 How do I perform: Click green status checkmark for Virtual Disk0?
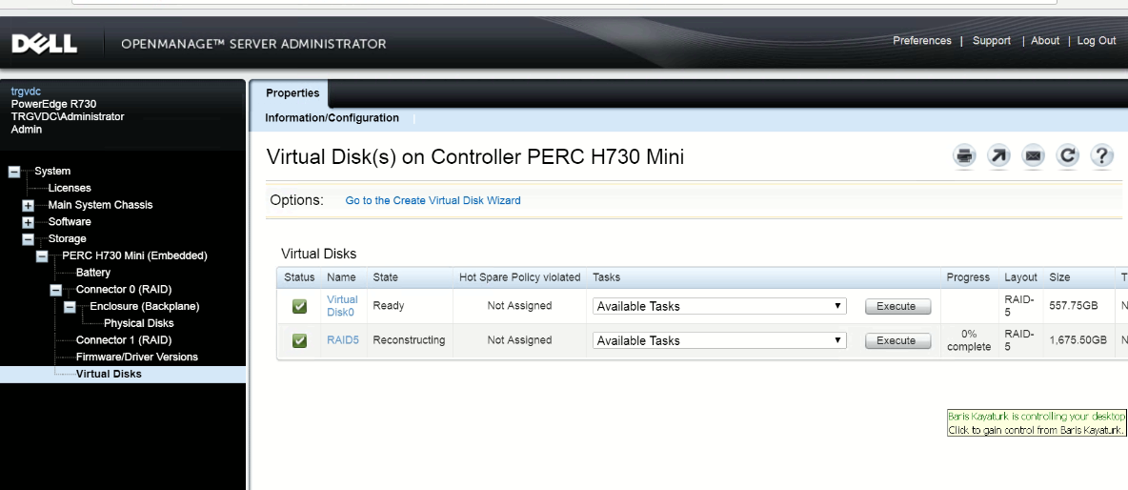pos(299,306)
